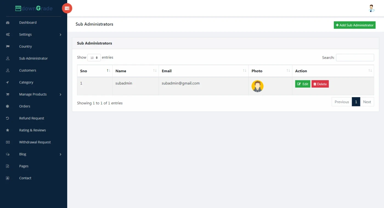
Task: Open the Show entries count dropdown
Action: click(94, 58)
